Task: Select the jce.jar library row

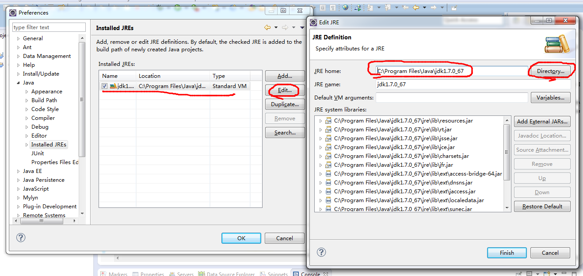Action: point(394,147)
